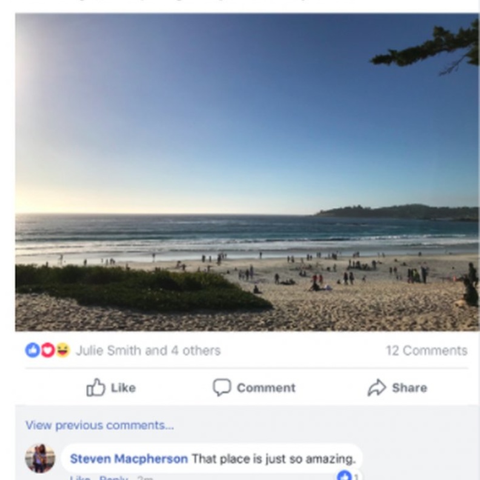Image resolution: width=480 pixels, height=480 pixels.
Task: Open the "12 Comments" link
Action: coord(426,350)
